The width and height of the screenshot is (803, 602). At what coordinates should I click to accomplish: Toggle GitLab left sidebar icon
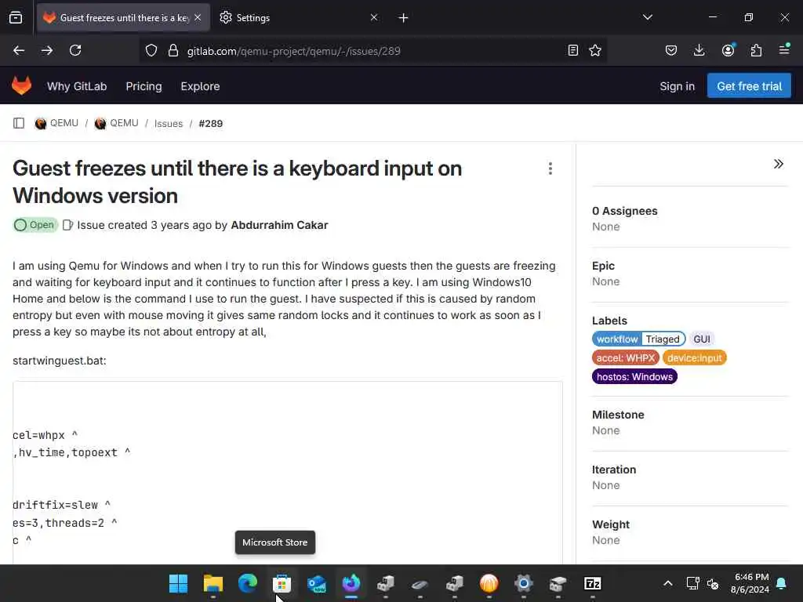click(19, 123)
